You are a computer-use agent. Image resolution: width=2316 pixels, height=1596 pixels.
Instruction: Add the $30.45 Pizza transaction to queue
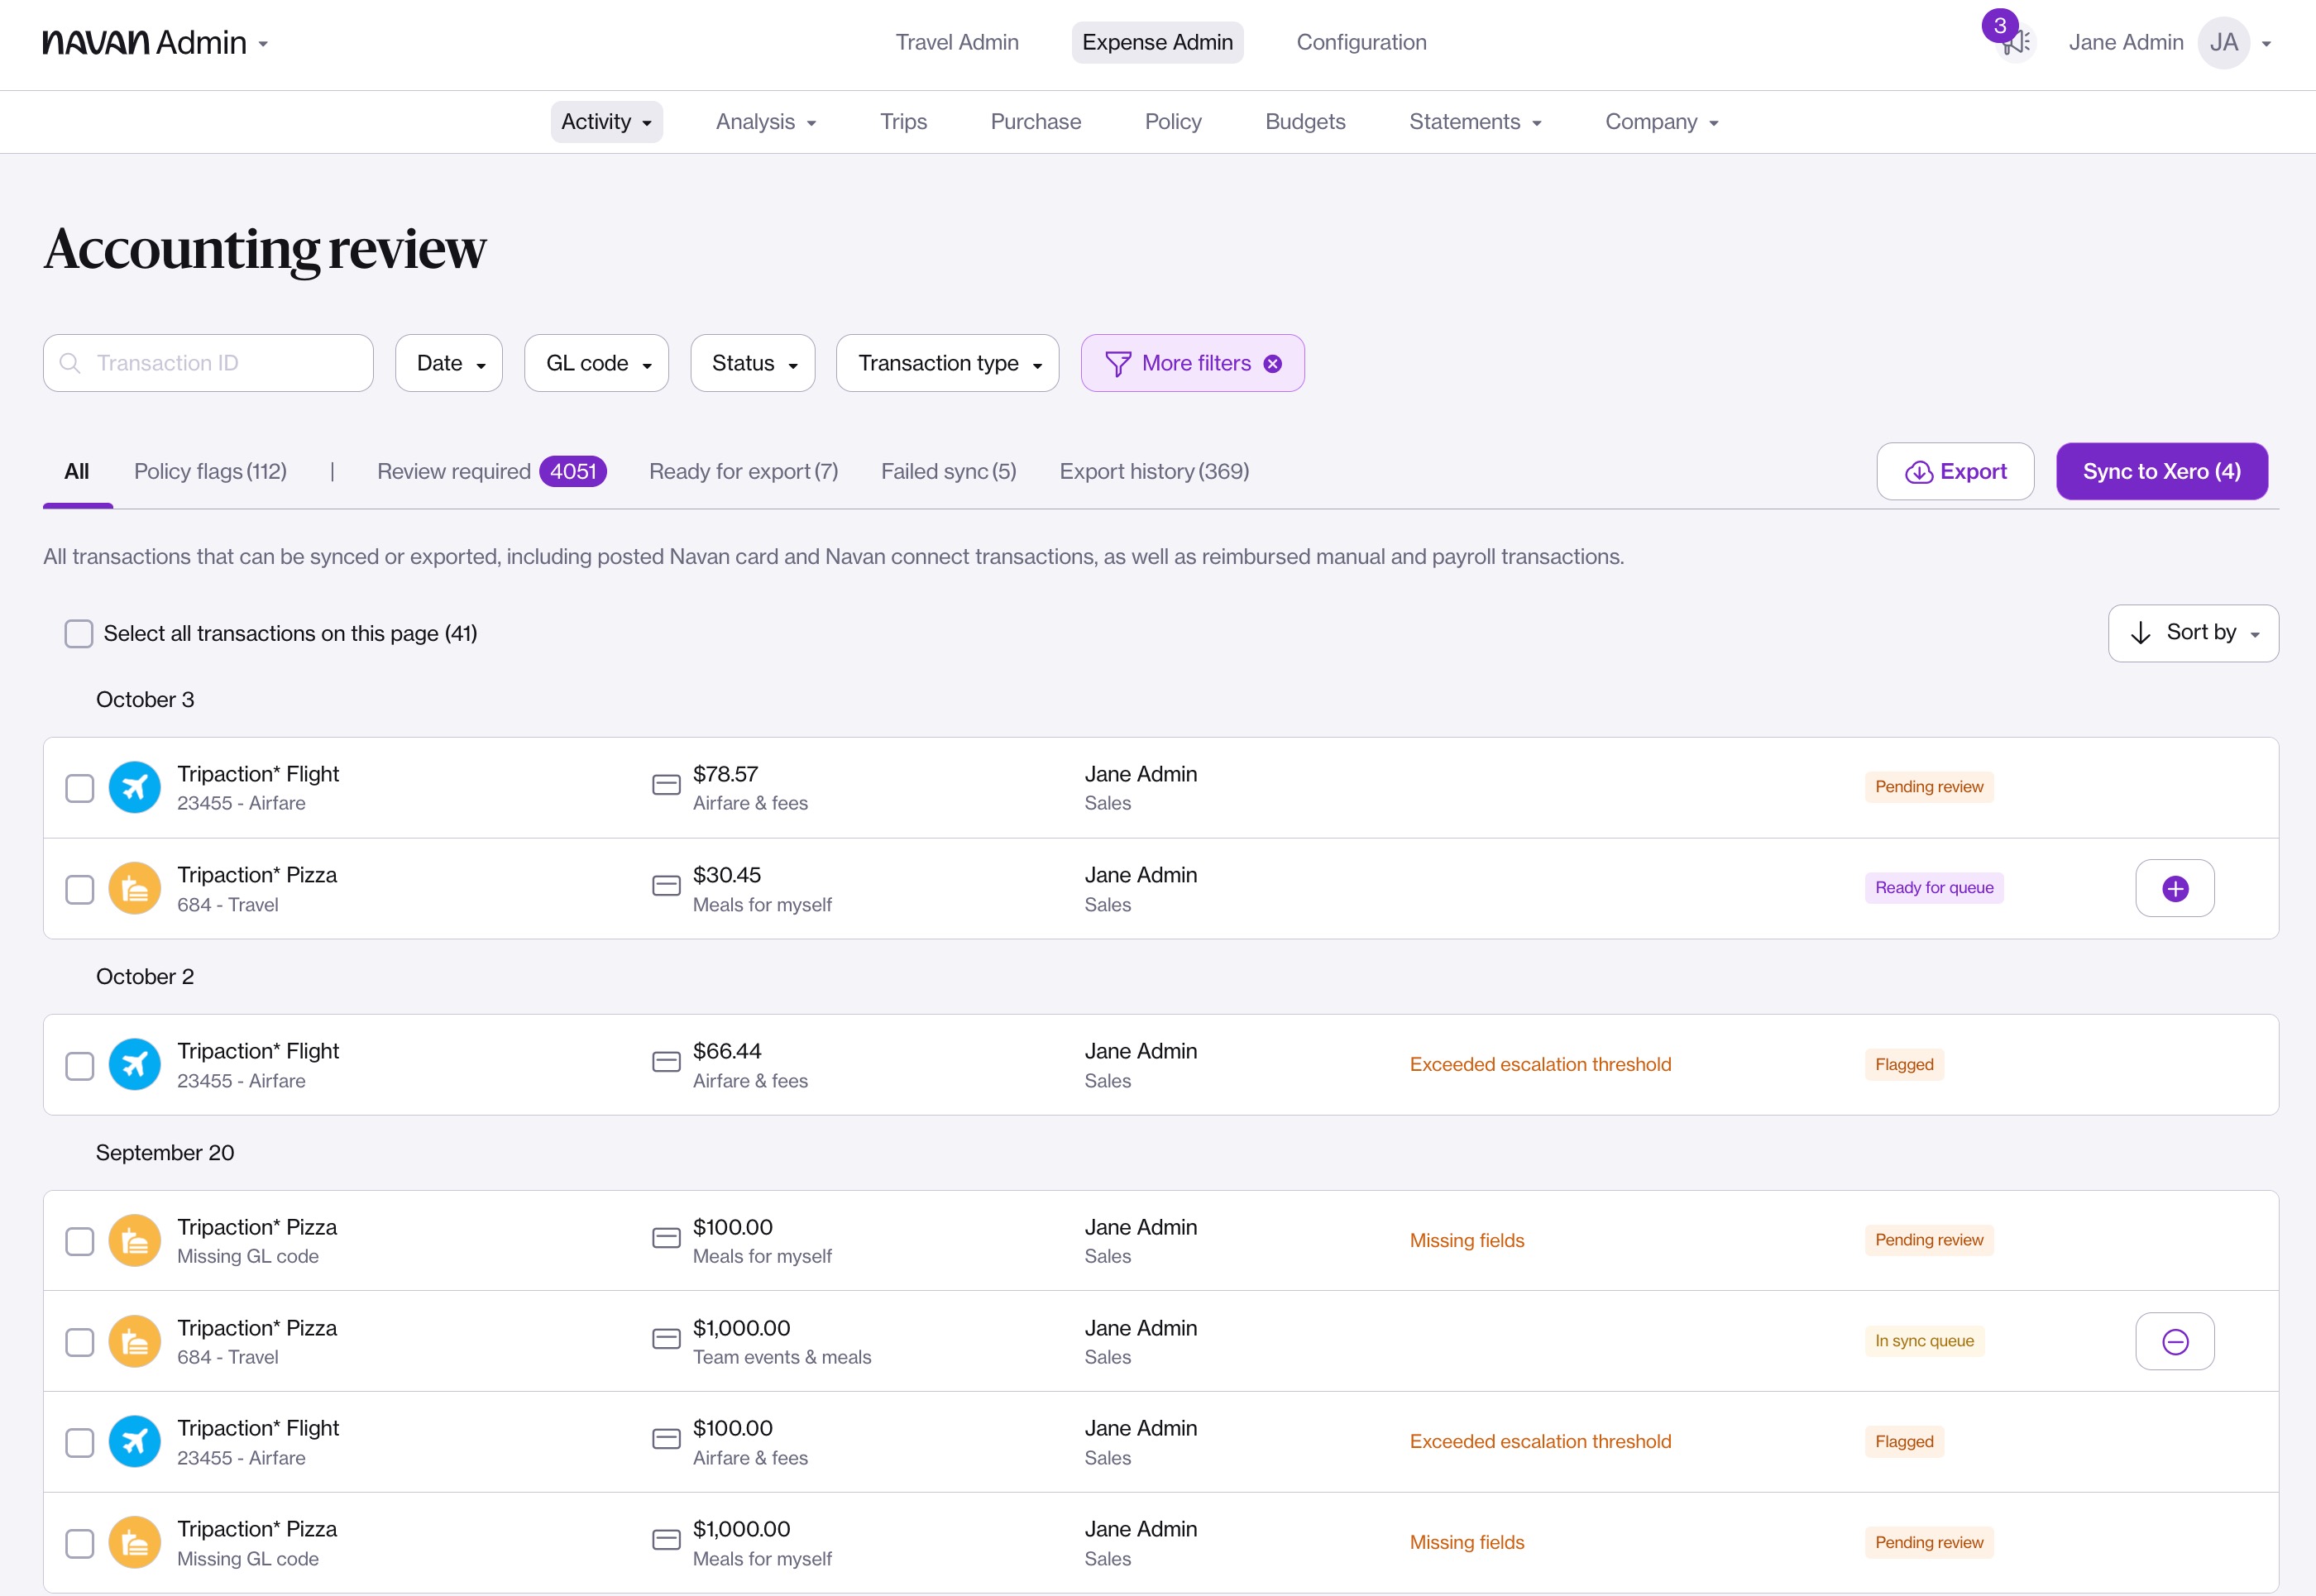tap(2174, 888)
